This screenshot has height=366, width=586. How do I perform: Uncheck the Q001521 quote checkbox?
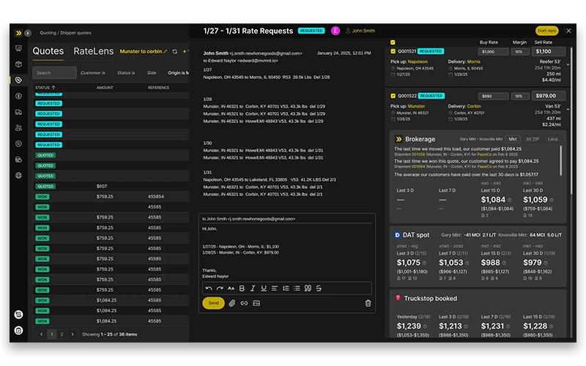click(393, 51)
